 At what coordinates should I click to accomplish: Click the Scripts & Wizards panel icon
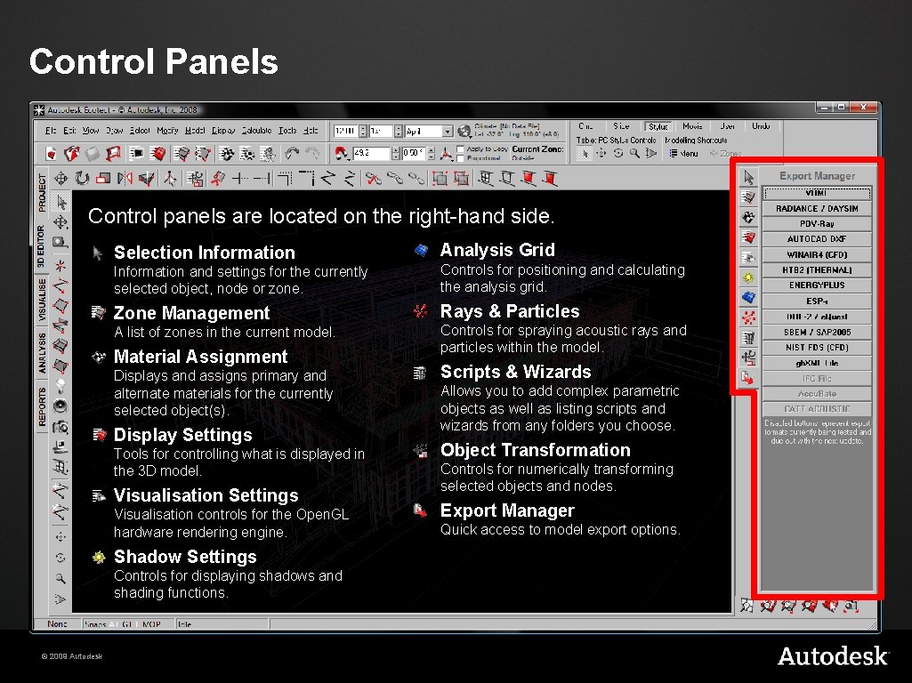click(x=419, y=372)
